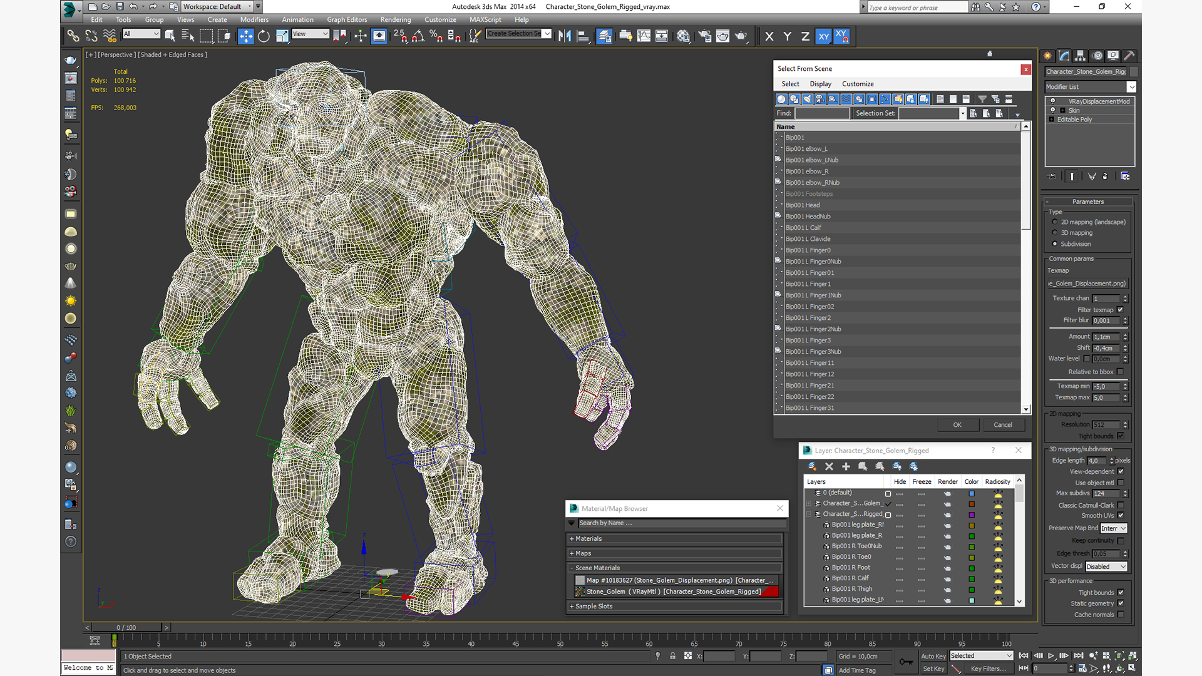Open the View reference coordinate dropdown

point(311,34)
